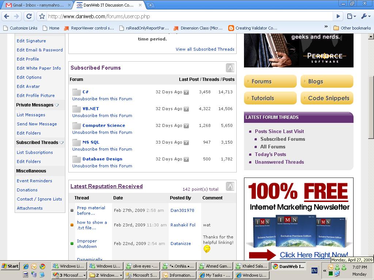Open Dan301978 user profile link

pos(182,210)
